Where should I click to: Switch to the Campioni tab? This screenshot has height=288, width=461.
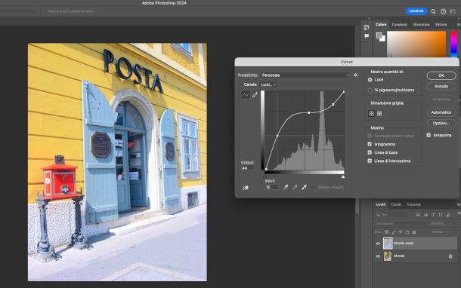tap(400, 24)
